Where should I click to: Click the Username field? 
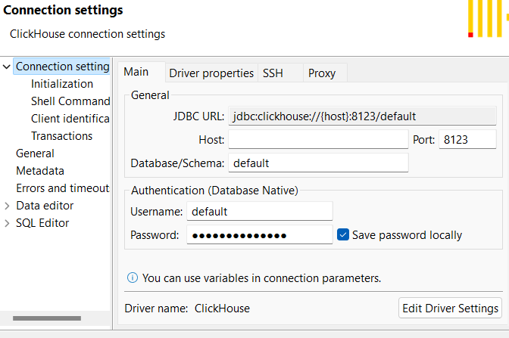coord(260,212)
